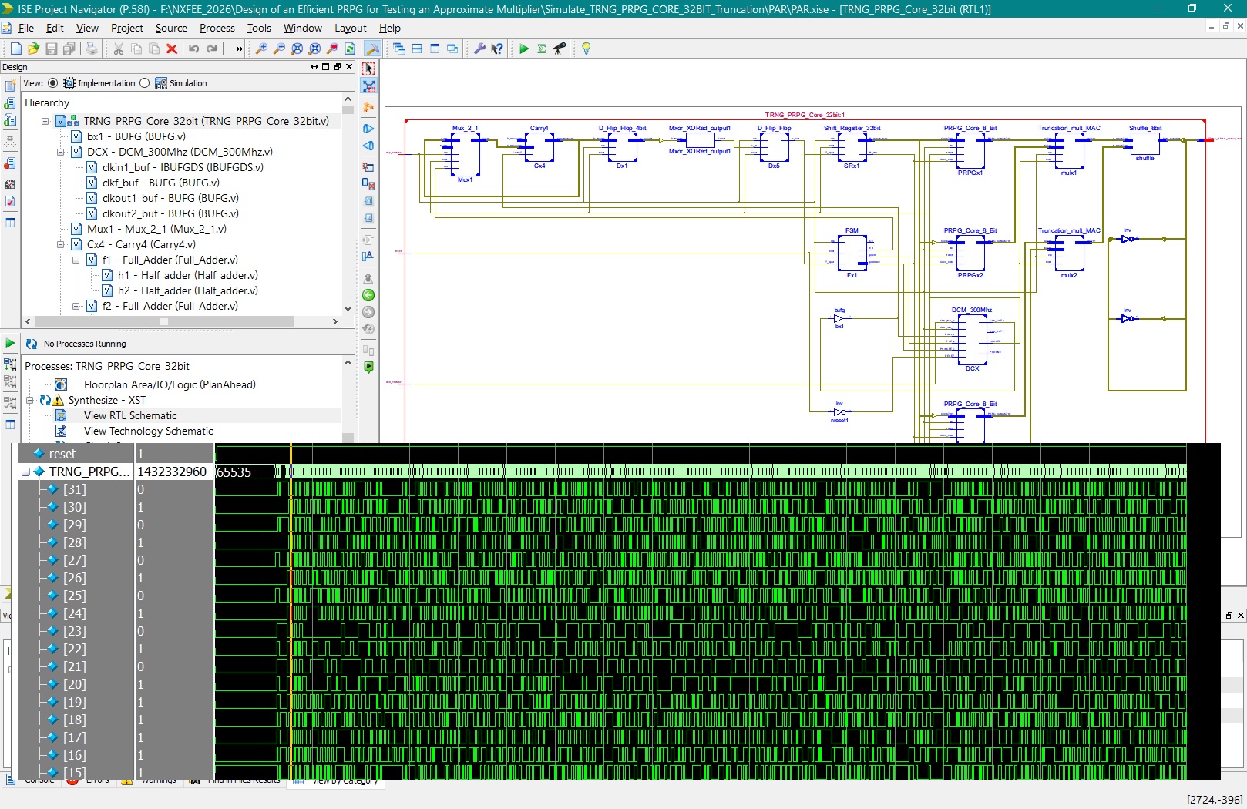The image size is (1247, 809).
Task: Launch View RTL Schematic process
Action: point(131,415)
